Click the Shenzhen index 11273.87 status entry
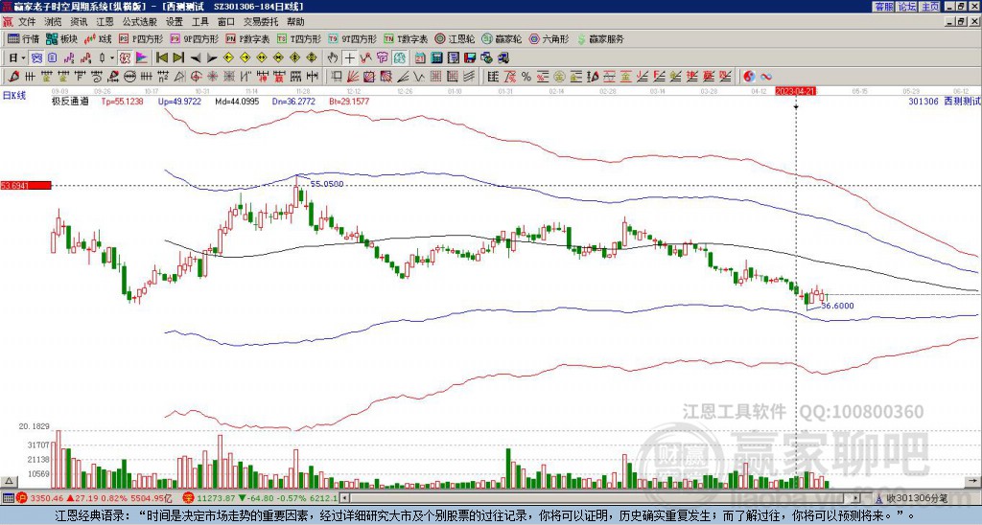 point(260,498)
